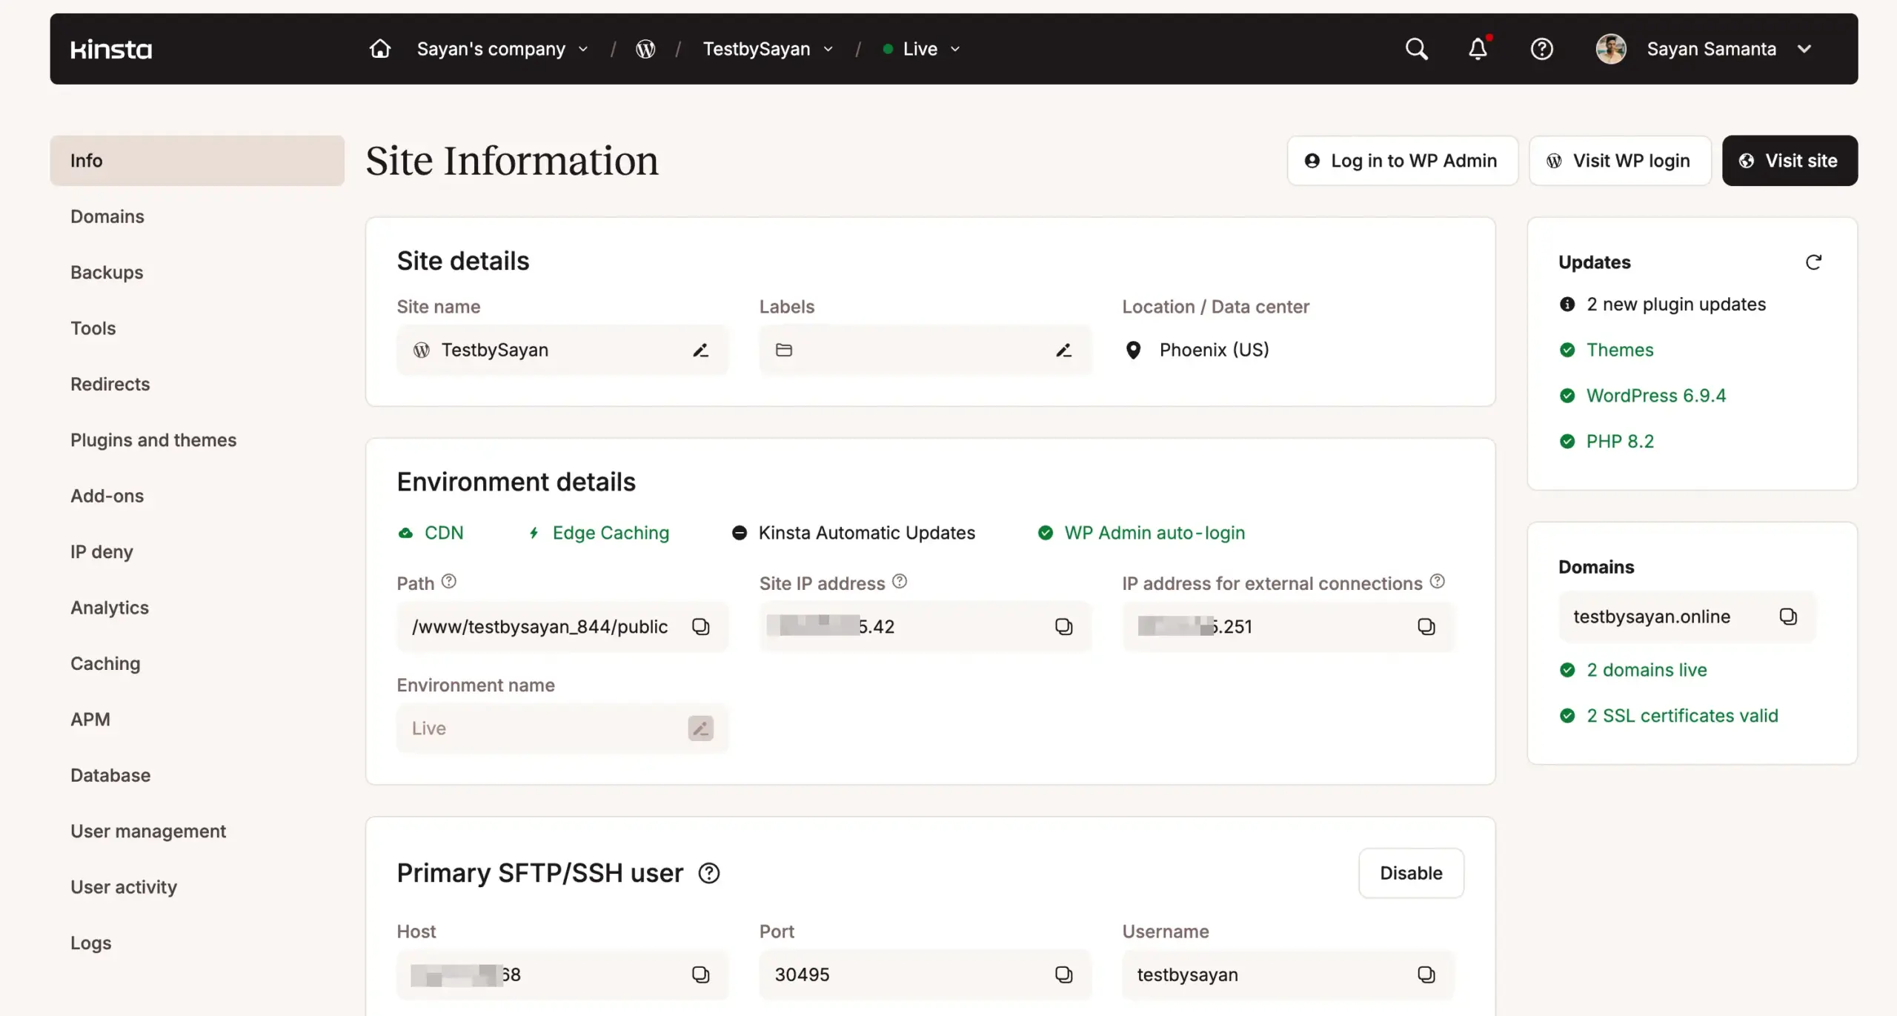The height and width of the screenshot is (1016, 1897).
Task: Open the Plugins and themes section
Action: coord(153,439)
